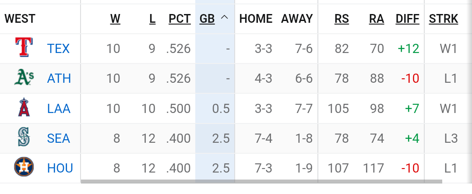Sort by GB column header

[207, 19]
